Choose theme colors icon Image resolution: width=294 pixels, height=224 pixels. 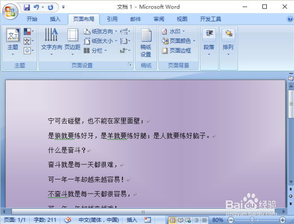pyautogui.click(x=29, y=32)
